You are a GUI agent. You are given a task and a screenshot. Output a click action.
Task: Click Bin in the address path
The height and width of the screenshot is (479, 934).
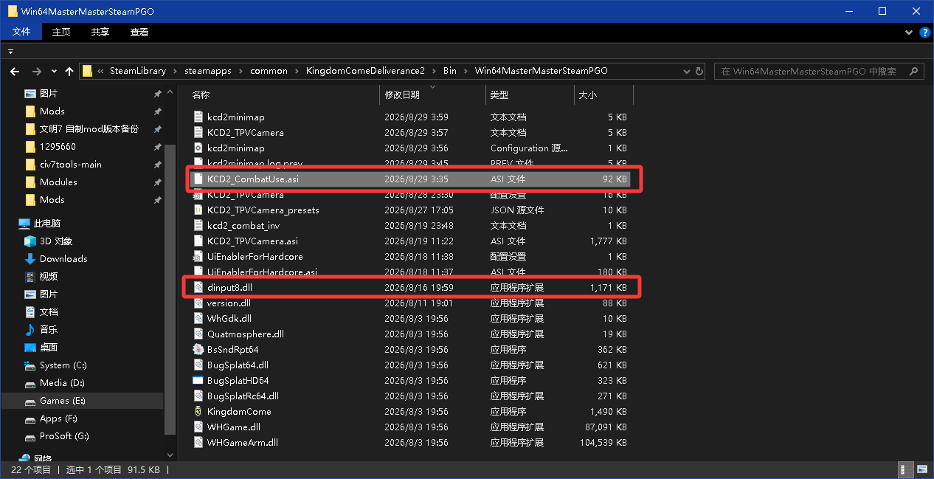[450, 71]
